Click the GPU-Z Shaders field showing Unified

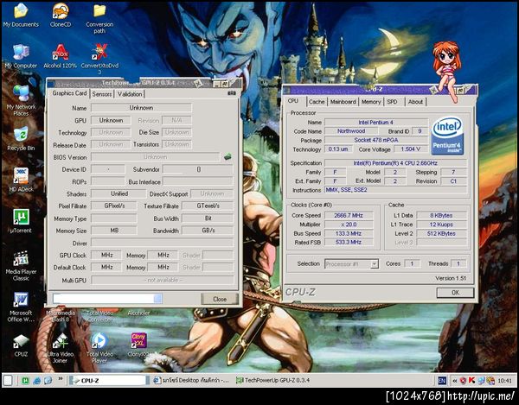(x=119, y=193)
